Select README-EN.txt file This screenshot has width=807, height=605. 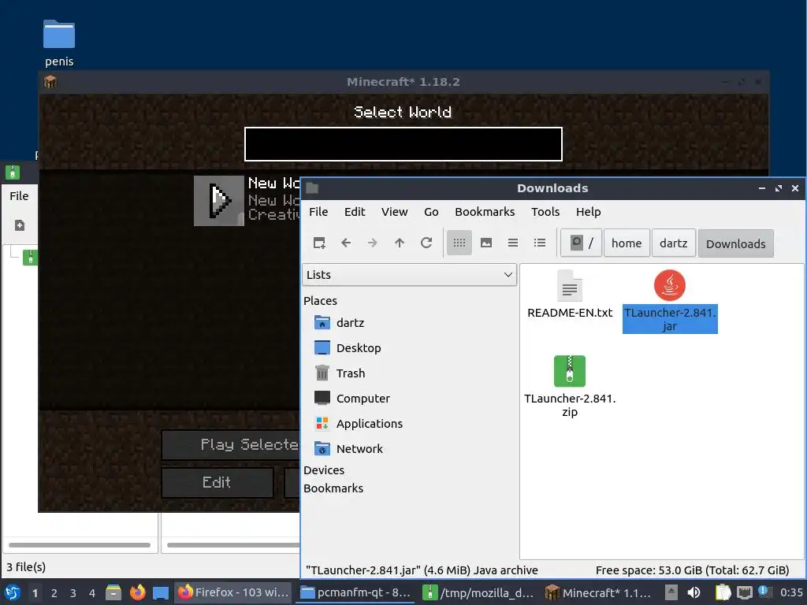click(570, 295)
